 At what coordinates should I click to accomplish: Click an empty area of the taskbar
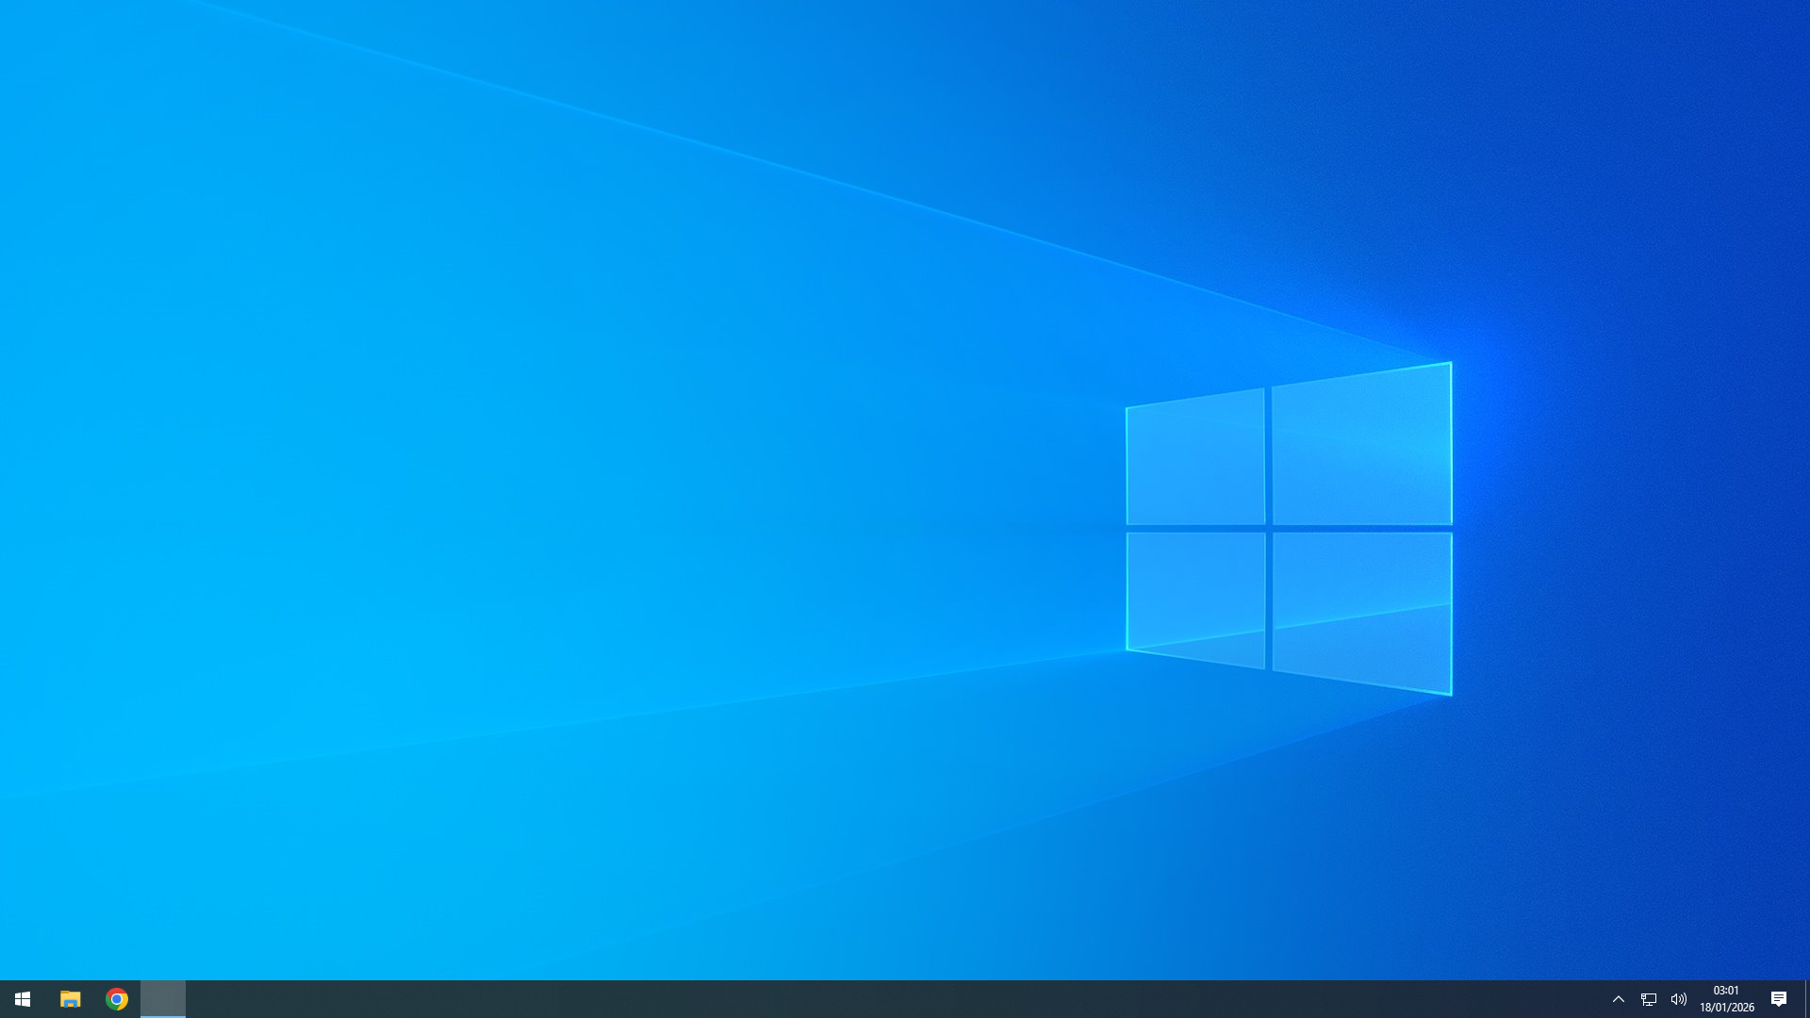848,999
